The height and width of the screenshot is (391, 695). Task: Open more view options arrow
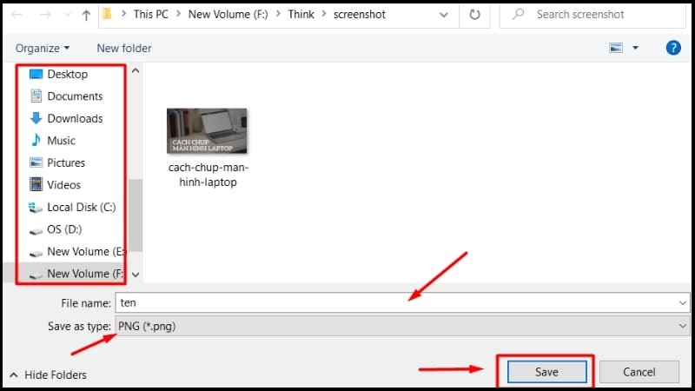click(635, 48)
